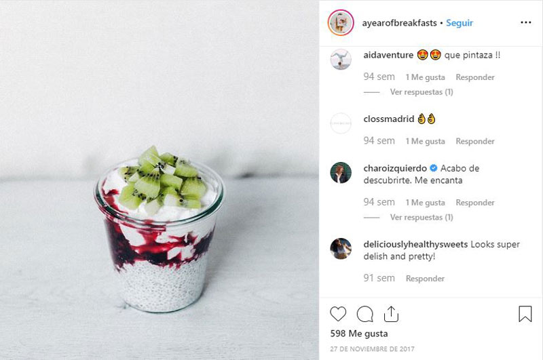
Task: Click charoizquierdo's avatar
Action: tap(341, 172)
